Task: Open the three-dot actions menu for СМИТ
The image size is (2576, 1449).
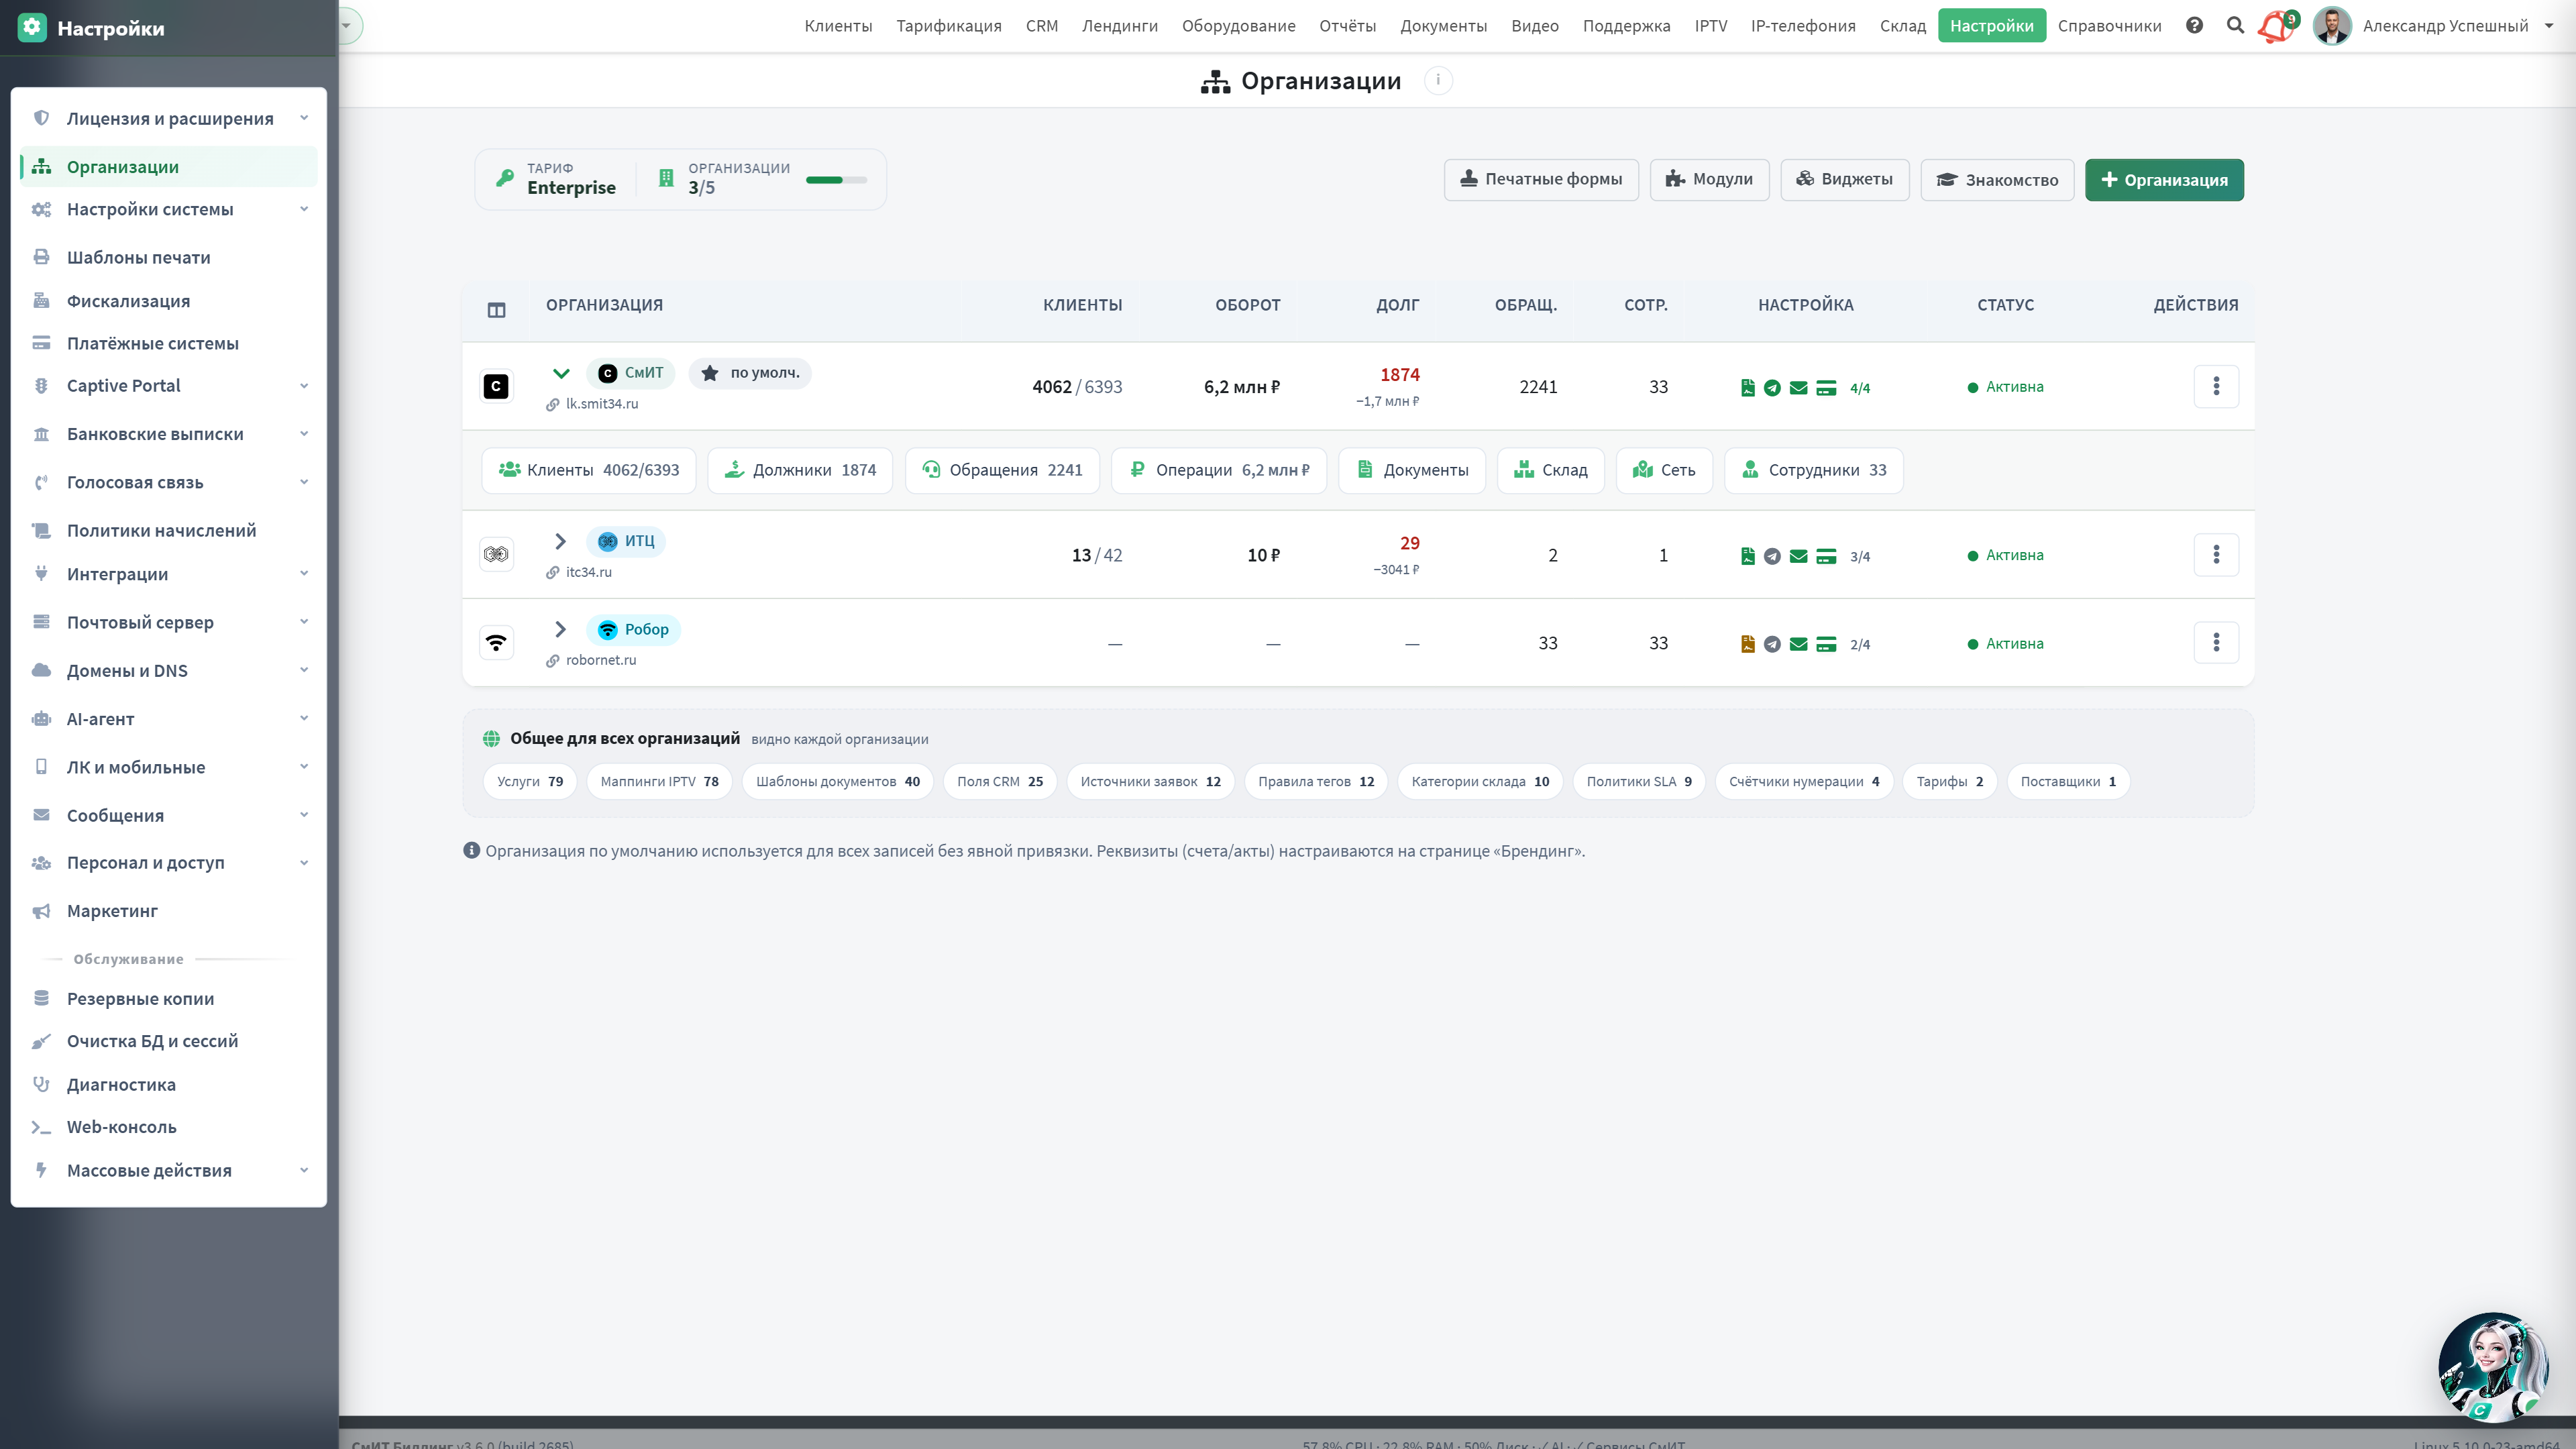Action: coord(2216,387)
